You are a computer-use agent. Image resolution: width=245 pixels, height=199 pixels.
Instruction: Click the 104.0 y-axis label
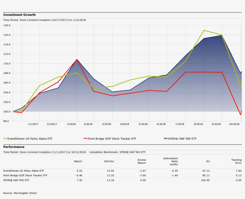click(7, 92)
